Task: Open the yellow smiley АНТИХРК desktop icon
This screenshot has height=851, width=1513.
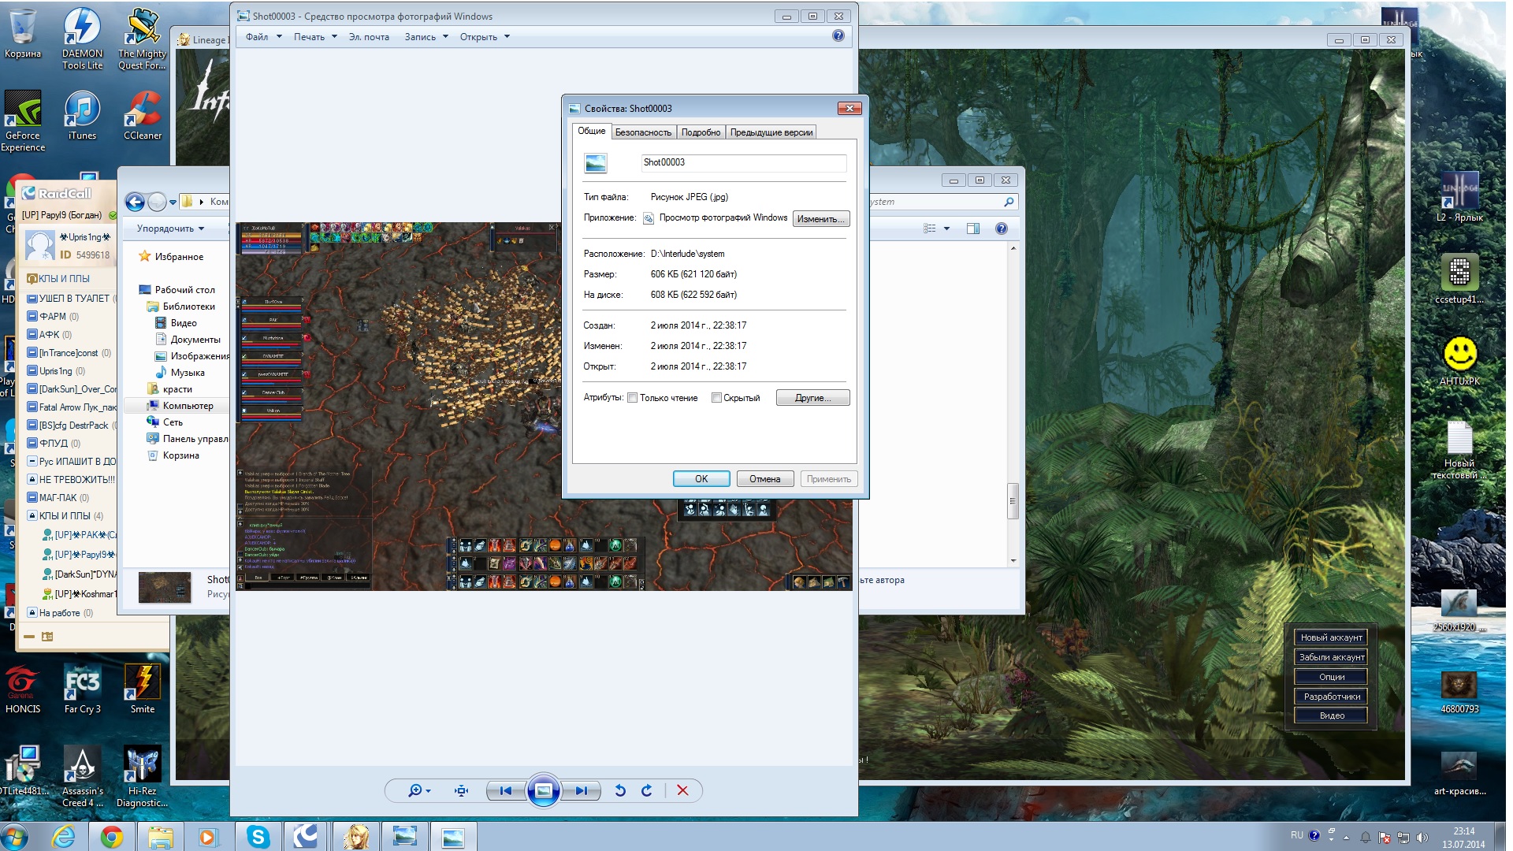Action: pyautogui.click(x=1459, y=361)
